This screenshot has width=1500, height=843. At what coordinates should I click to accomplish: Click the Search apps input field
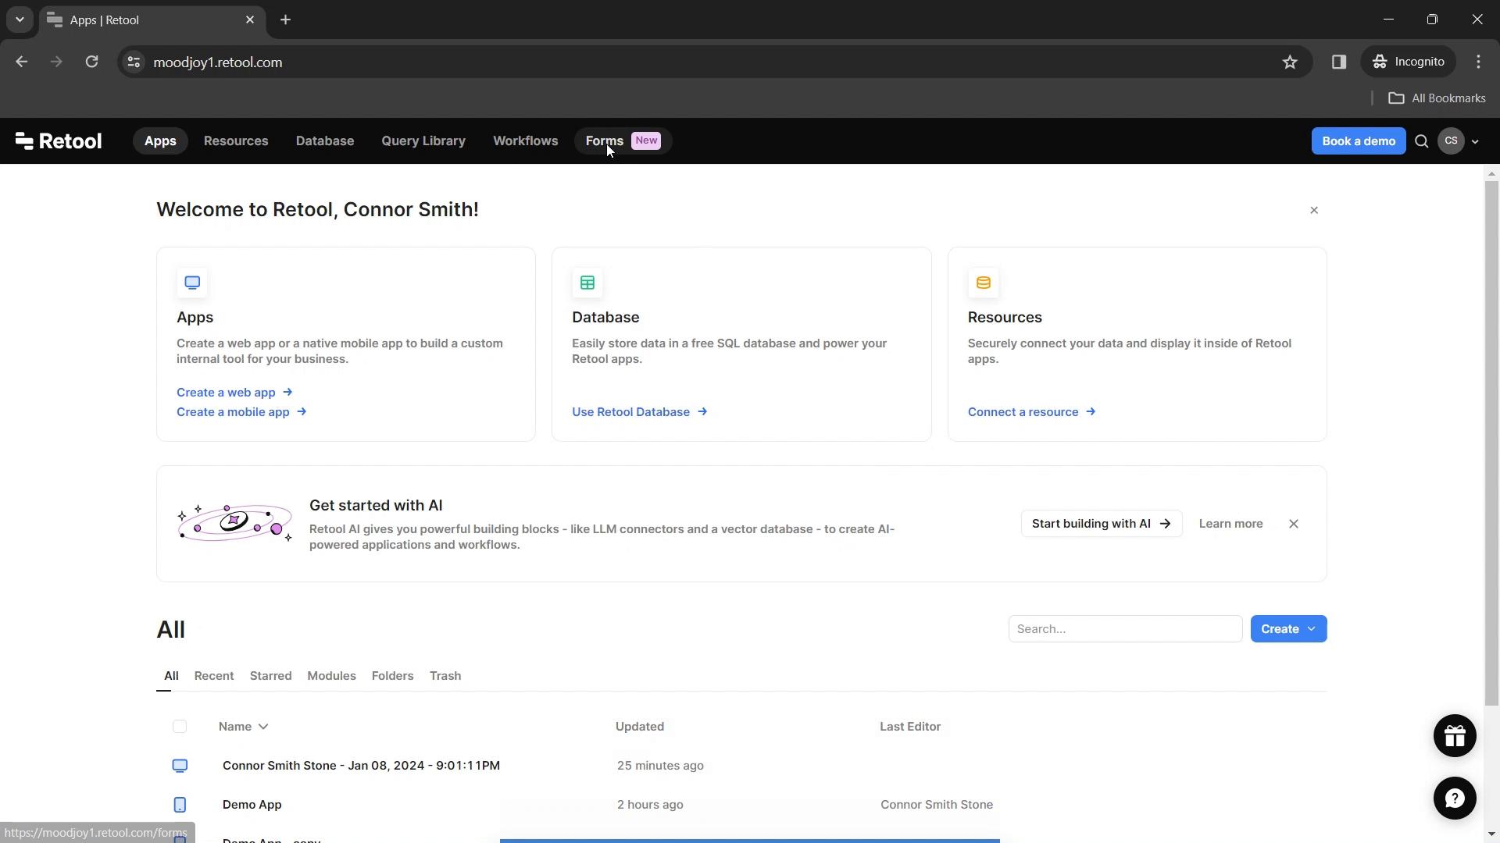click(1125, 629)
